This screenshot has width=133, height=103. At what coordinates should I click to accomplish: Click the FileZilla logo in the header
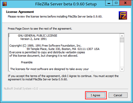123,16
